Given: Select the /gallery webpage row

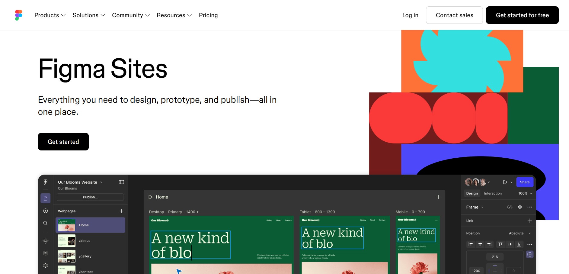Looking at the screenshot, I should [x=90, y=256].
